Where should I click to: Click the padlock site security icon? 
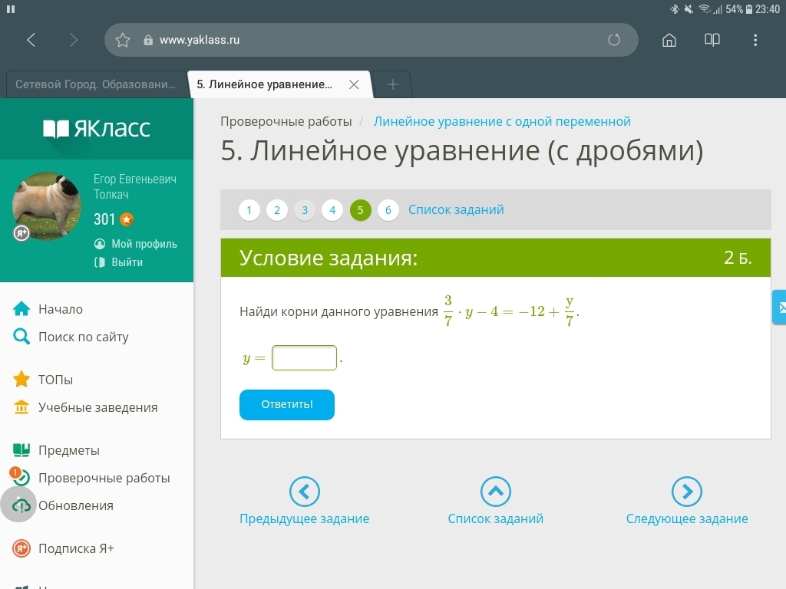[148, 40]
